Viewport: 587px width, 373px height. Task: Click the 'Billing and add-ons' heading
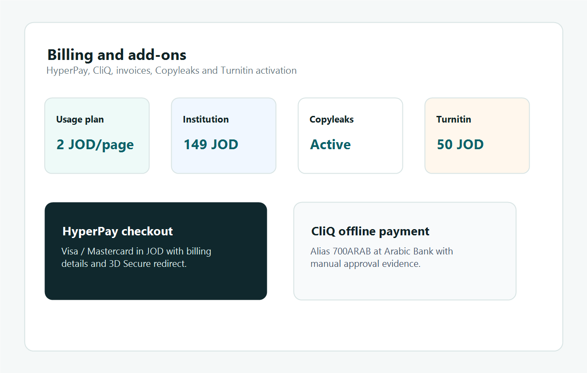point(117,55)
